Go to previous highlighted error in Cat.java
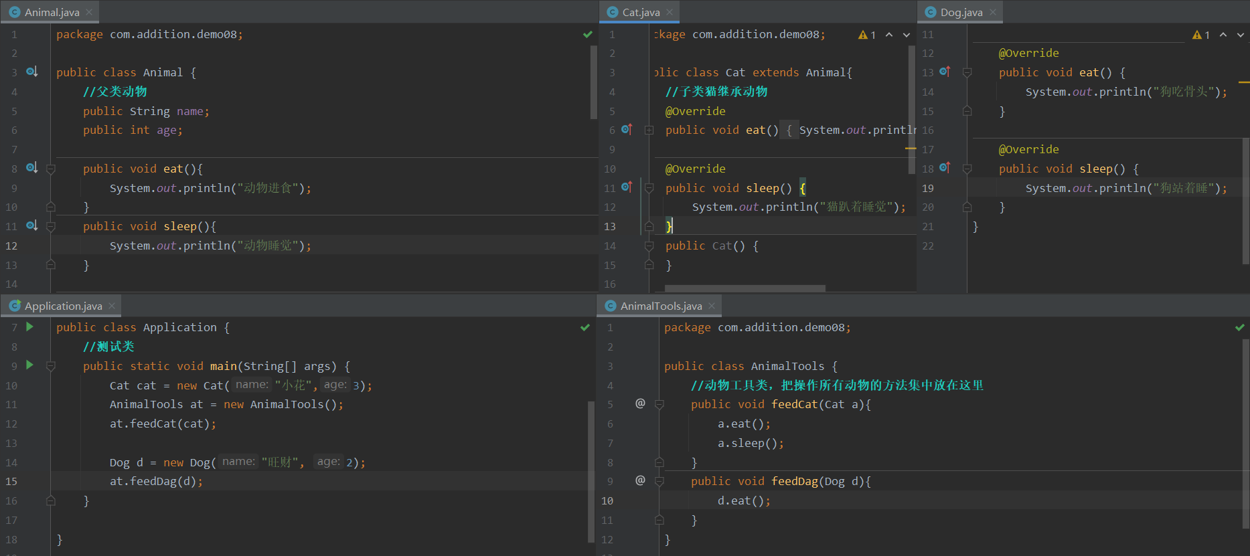 click(x=889, y=35)
